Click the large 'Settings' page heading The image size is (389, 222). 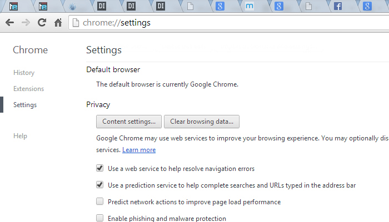tap(104, 50)
